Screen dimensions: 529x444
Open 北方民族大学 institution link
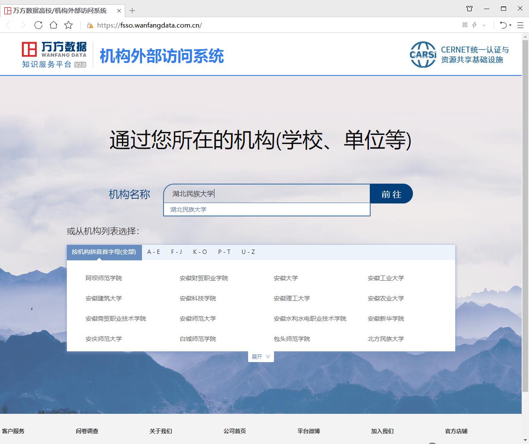point(386,339)
